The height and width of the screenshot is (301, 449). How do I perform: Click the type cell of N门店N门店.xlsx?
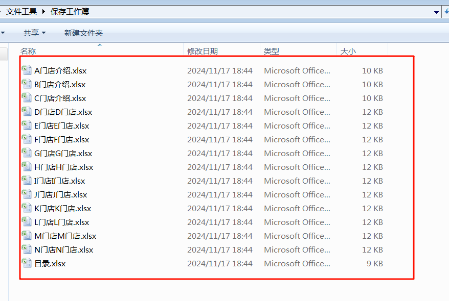click(297, 249)
